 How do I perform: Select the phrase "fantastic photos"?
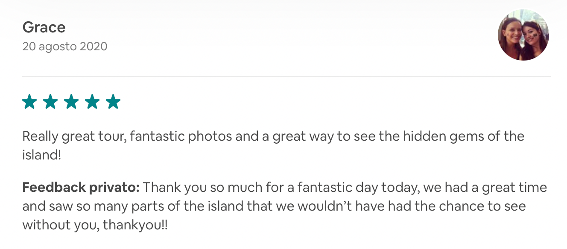(181, 137)
